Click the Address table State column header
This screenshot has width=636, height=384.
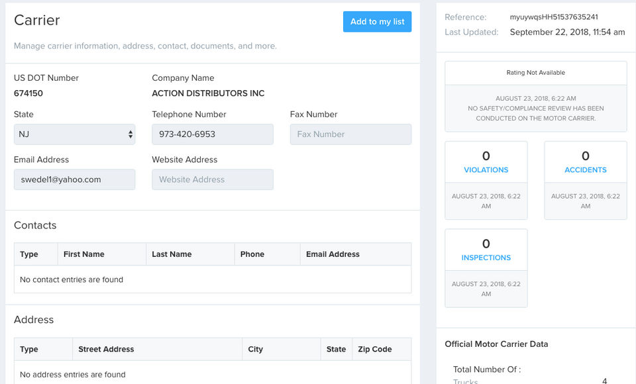(337, 349)
